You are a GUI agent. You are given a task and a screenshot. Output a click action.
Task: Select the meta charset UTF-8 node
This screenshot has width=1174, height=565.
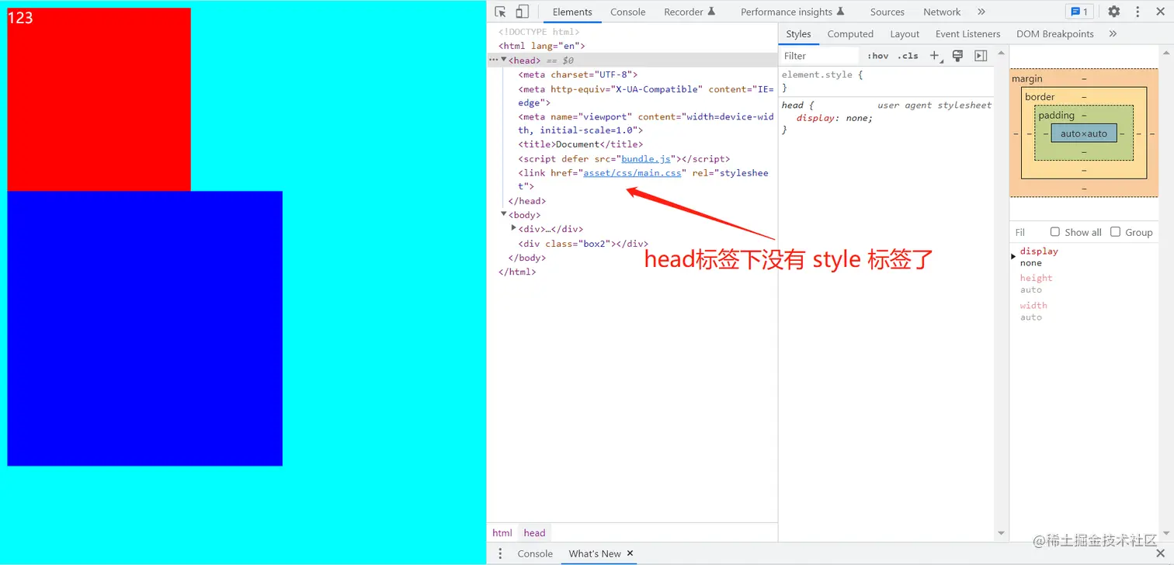[x=578, y=75]
